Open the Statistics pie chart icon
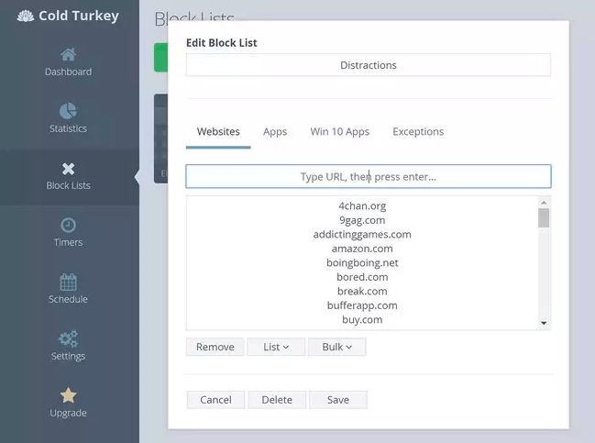The width and height of the screenshot is (595, 443). click(x=68, y=111)
